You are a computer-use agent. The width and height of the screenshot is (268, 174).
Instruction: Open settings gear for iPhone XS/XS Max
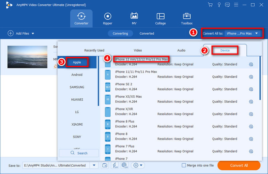click(251, 102)
